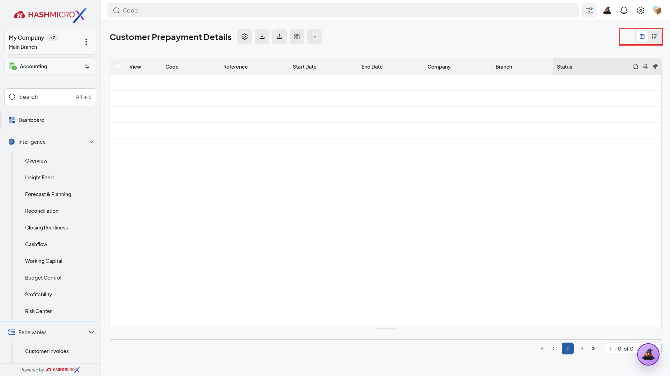This screenshot has height=376, width=670.
Task: Open Risk Center in the sidebar
Action: click(x=38, y=311)
